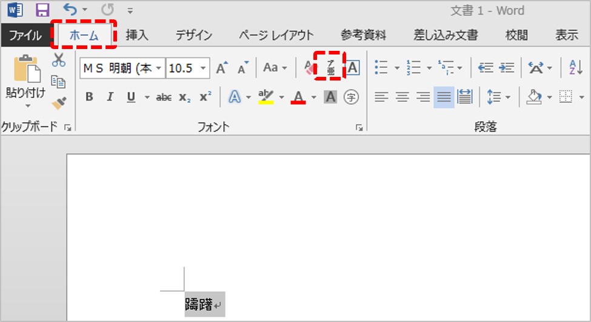The image size is (591, 322).
Task: Click the Word application icon
Action: (15, 10)
